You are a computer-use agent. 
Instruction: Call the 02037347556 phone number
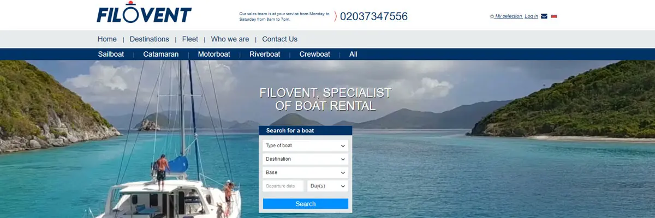point(374,16)
